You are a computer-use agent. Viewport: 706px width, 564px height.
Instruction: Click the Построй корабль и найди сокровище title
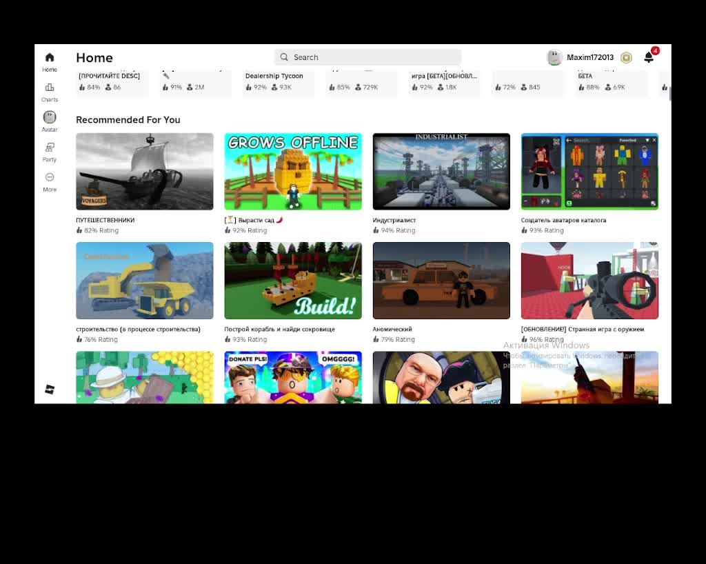point(280,329)
